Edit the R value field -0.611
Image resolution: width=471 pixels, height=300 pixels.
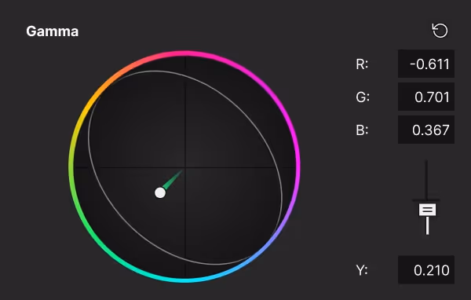click(426, 64)
